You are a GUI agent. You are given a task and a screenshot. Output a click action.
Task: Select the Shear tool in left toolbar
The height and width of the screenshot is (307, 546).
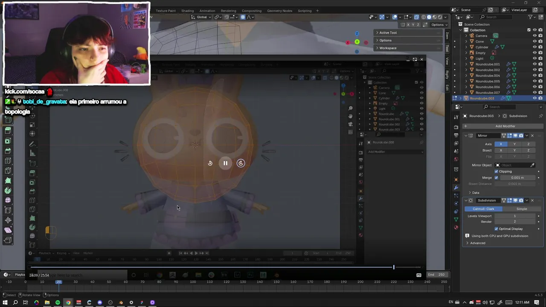coord(8,230)
